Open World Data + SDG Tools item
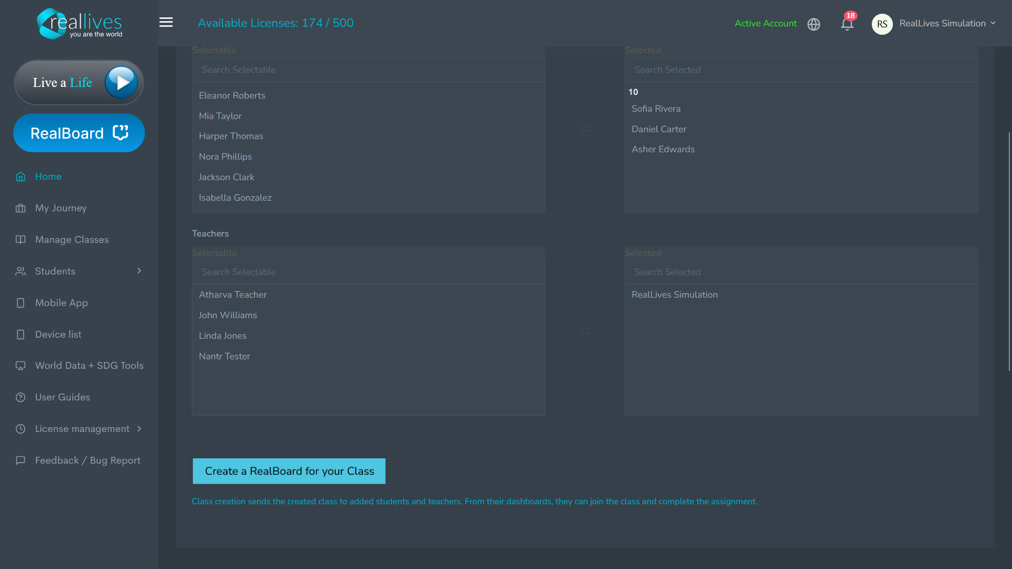Viewport: 1012px width, 569px height. pos(89,366)
